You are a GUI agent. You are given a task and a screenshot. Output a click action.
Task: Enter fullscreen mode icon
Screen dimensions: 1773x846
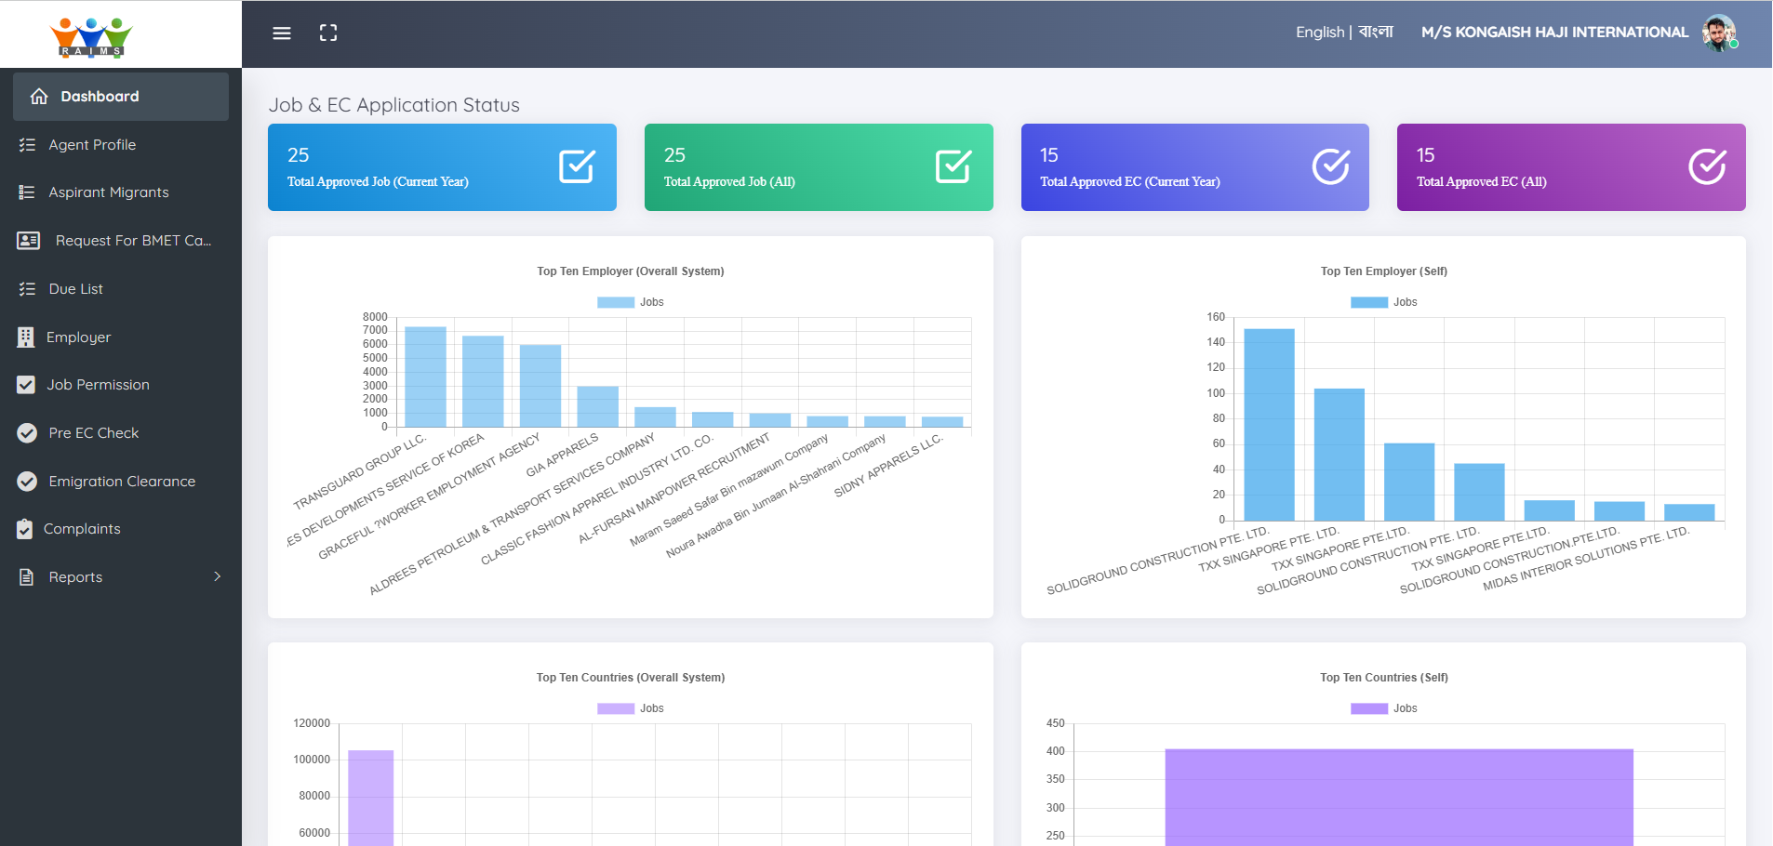[x=328, y=33]
